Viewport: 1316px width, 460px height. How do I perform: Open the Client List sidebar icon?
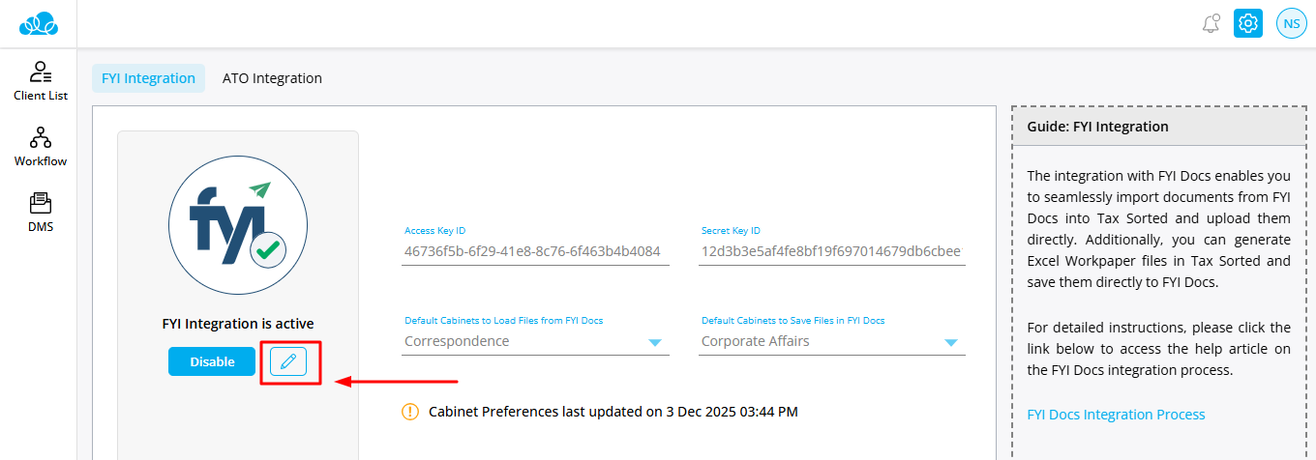click(40, 80)
